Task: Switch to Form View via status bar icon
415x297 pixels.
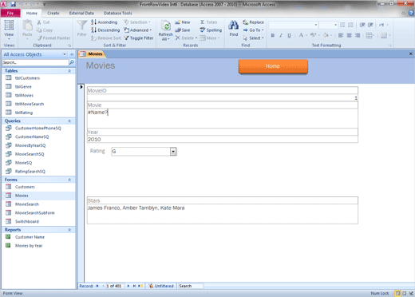Action: [397, 293]
